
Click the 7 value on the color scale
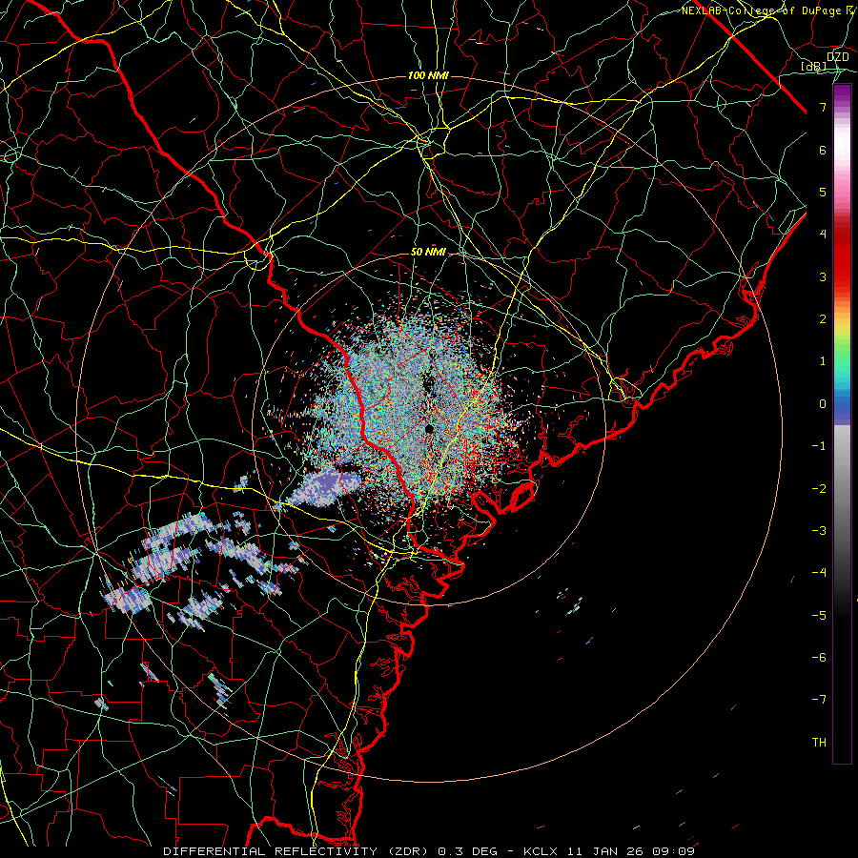coord(823,107)
